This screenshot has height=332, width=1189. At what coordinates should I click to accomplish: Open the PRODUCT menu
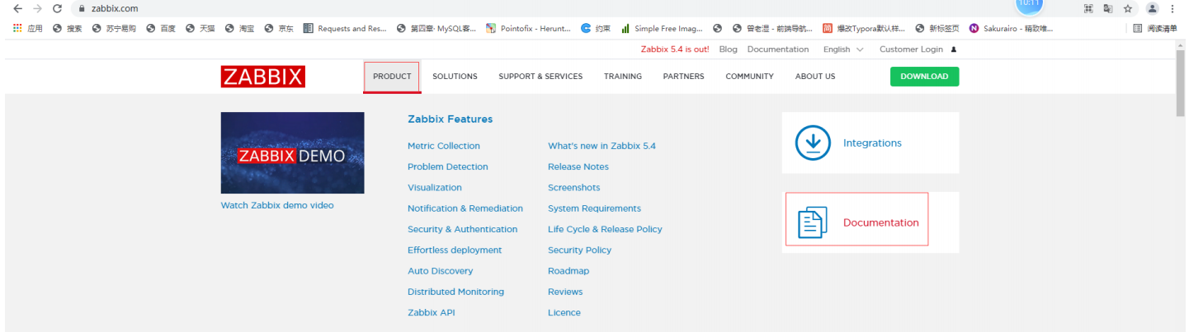392,77
